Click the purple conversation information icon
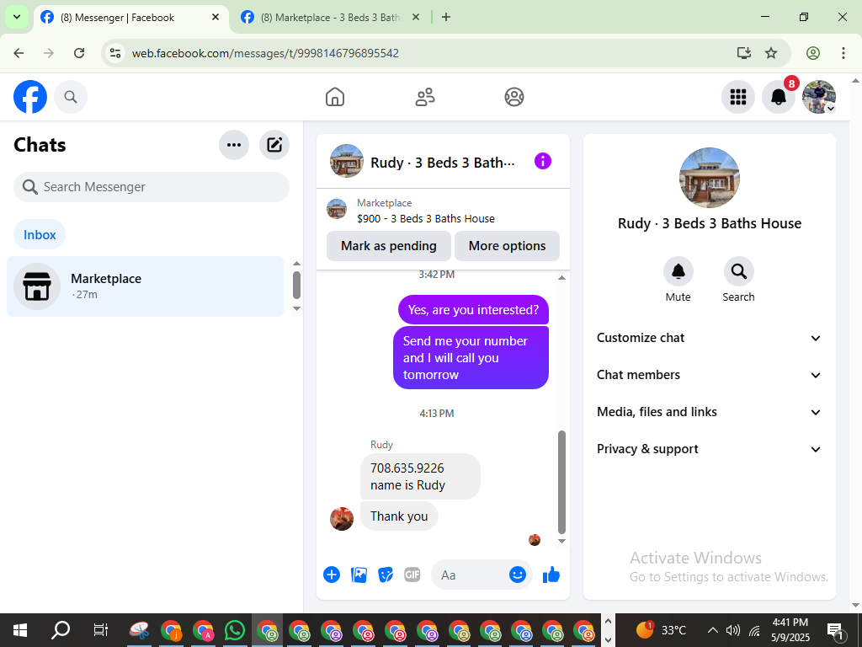862x647 pixels. coord(543,161)
